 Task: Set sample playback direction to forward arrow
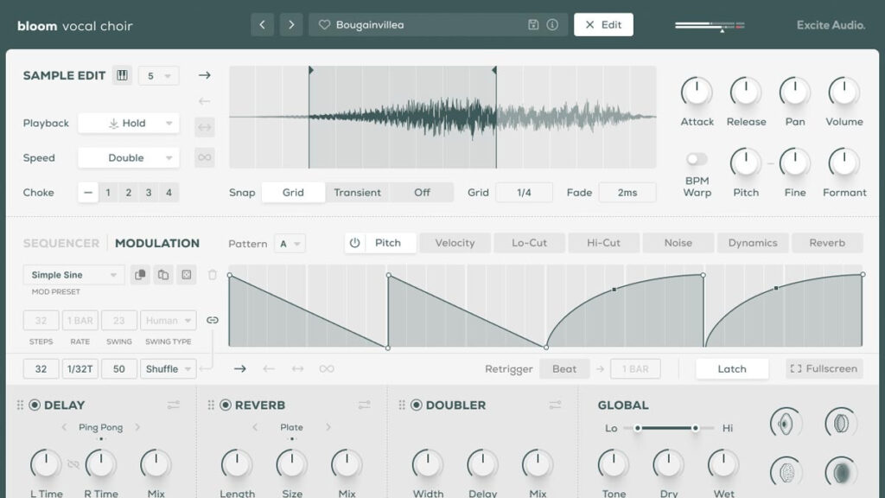(x=204, y=75)
